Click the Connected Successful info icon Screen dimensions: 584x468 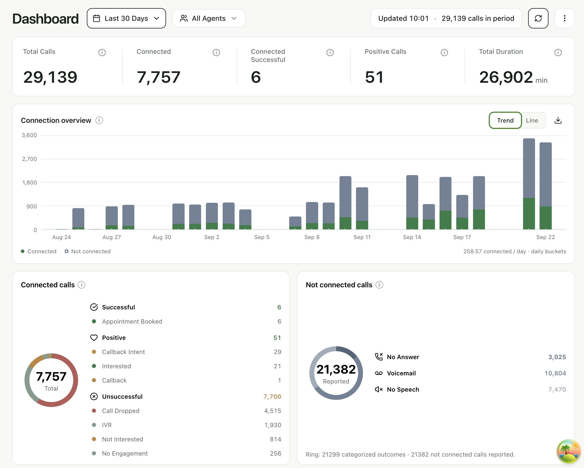click(x=330, y=53)
